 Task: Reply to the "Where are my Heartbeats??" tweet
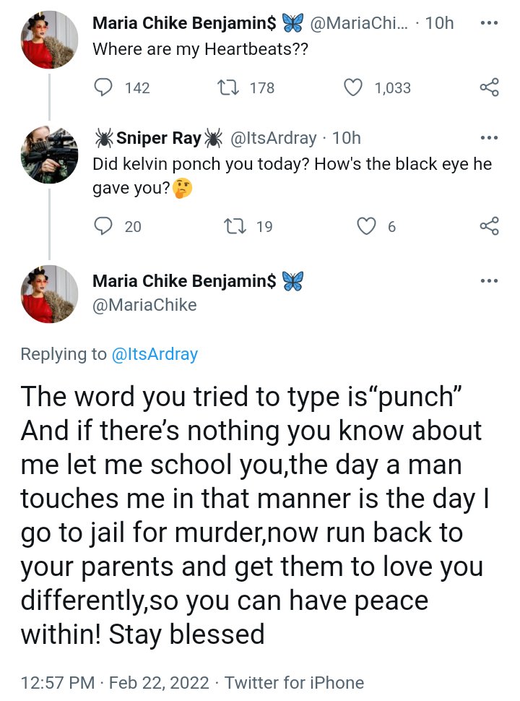105,87
